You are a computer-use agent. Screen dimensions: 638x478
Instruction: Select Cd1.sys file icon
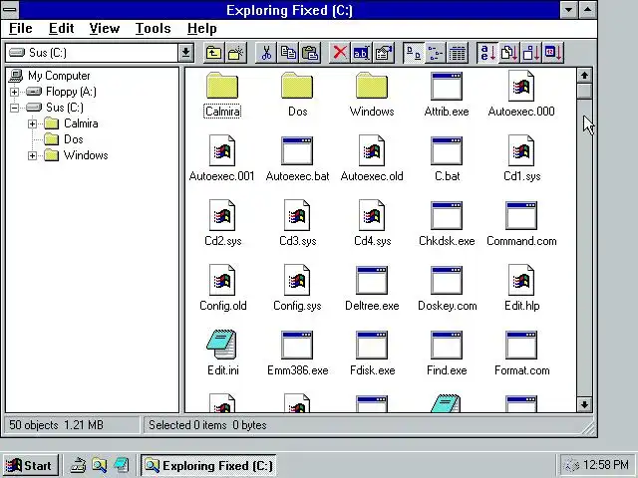521,150
